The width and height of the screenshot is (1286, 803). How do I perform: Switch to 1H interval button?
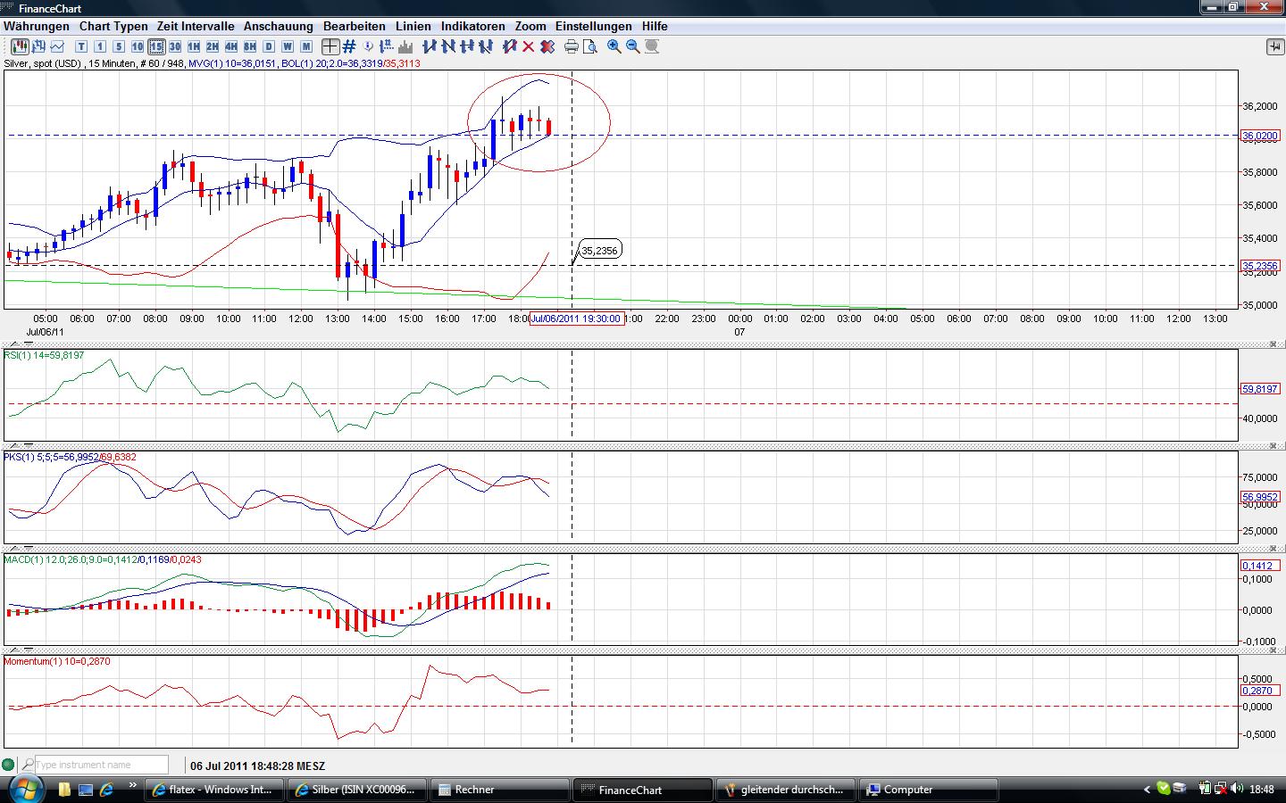coord(194,46)
